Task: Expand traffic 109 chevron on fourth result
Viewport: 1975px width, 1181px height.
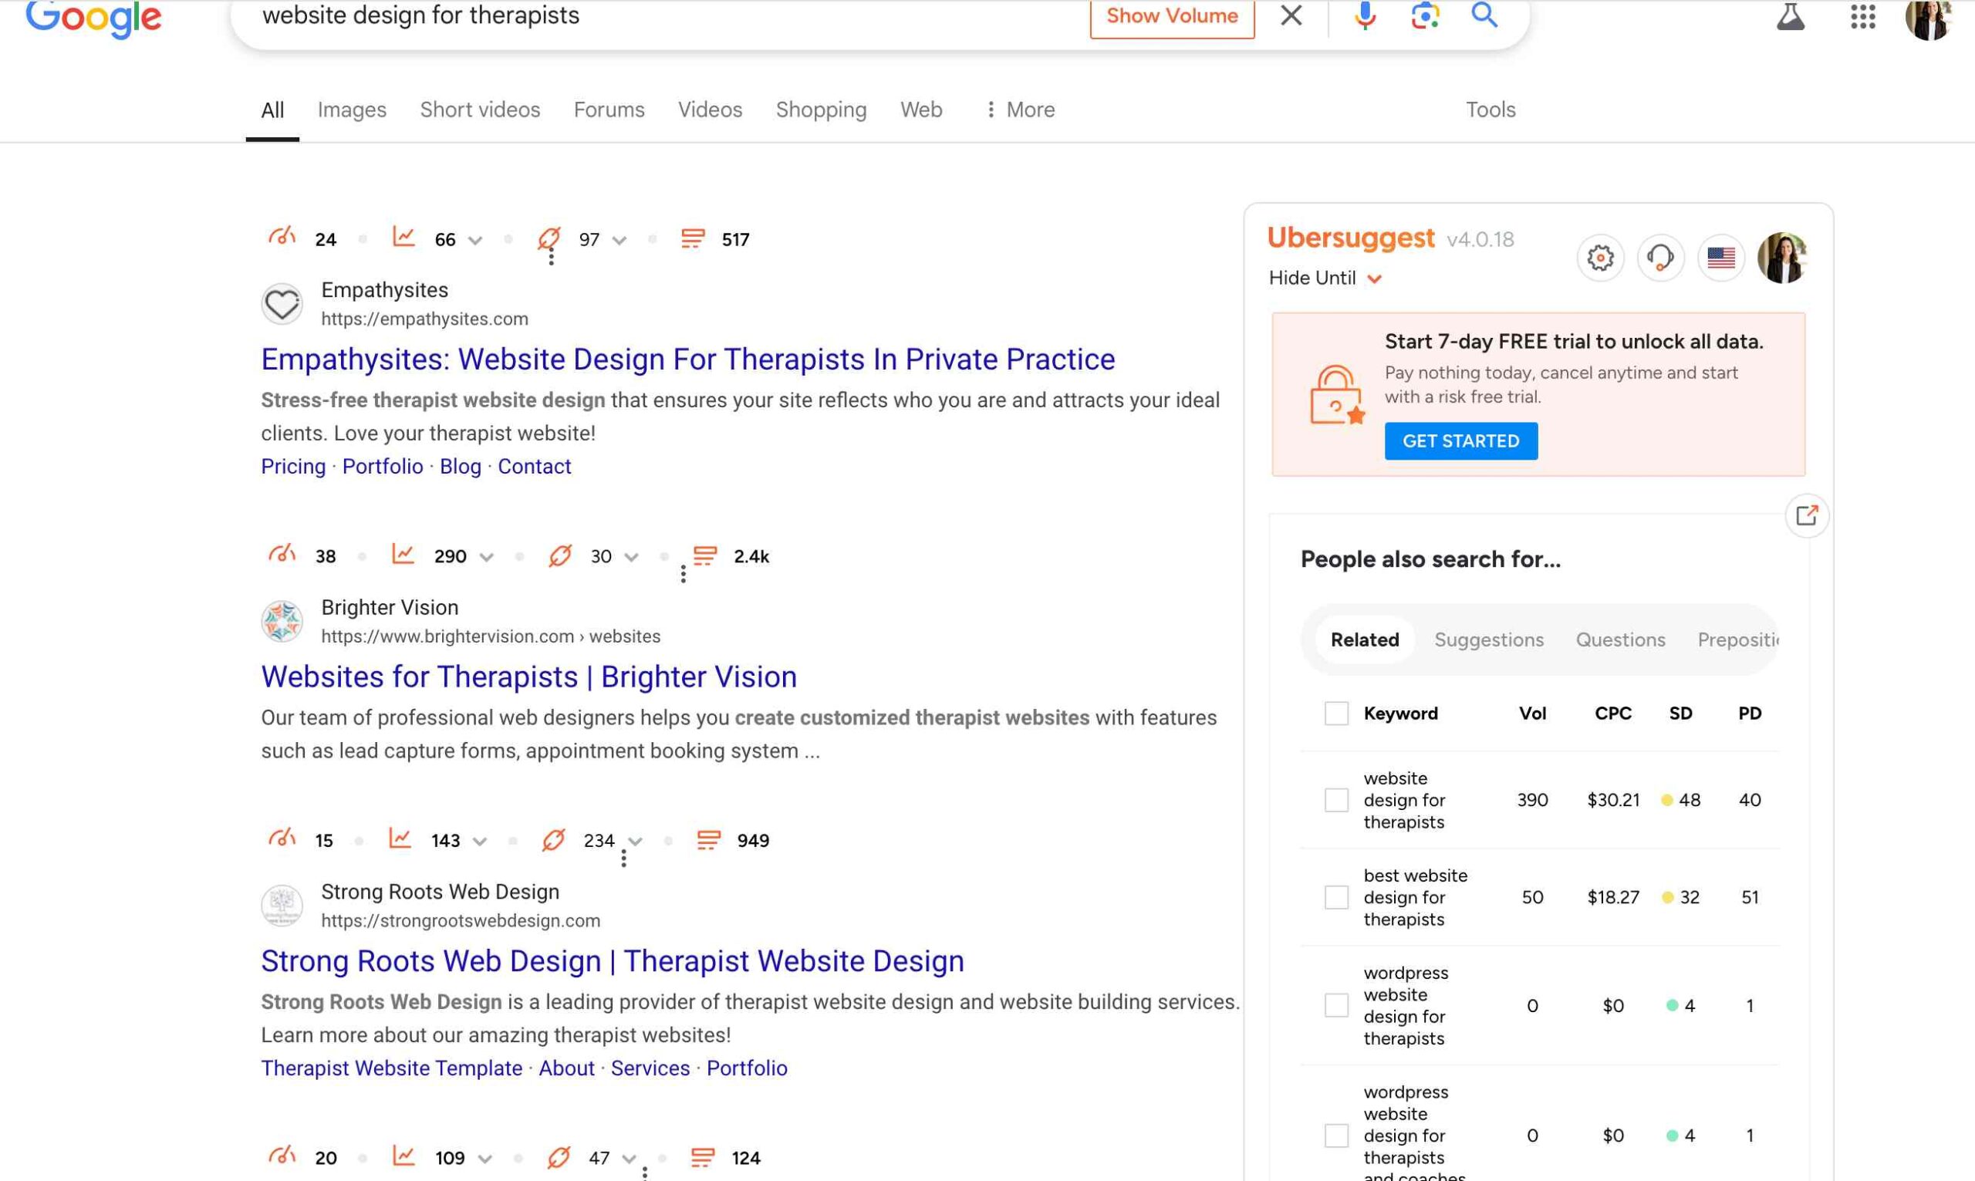Action: pos(484,1159)
